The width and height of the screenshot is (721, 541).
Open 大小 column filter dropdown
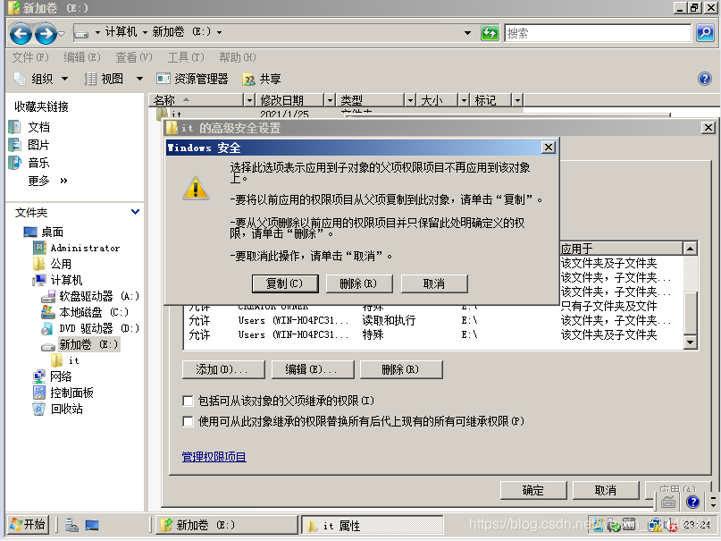[x=464, y=100]
